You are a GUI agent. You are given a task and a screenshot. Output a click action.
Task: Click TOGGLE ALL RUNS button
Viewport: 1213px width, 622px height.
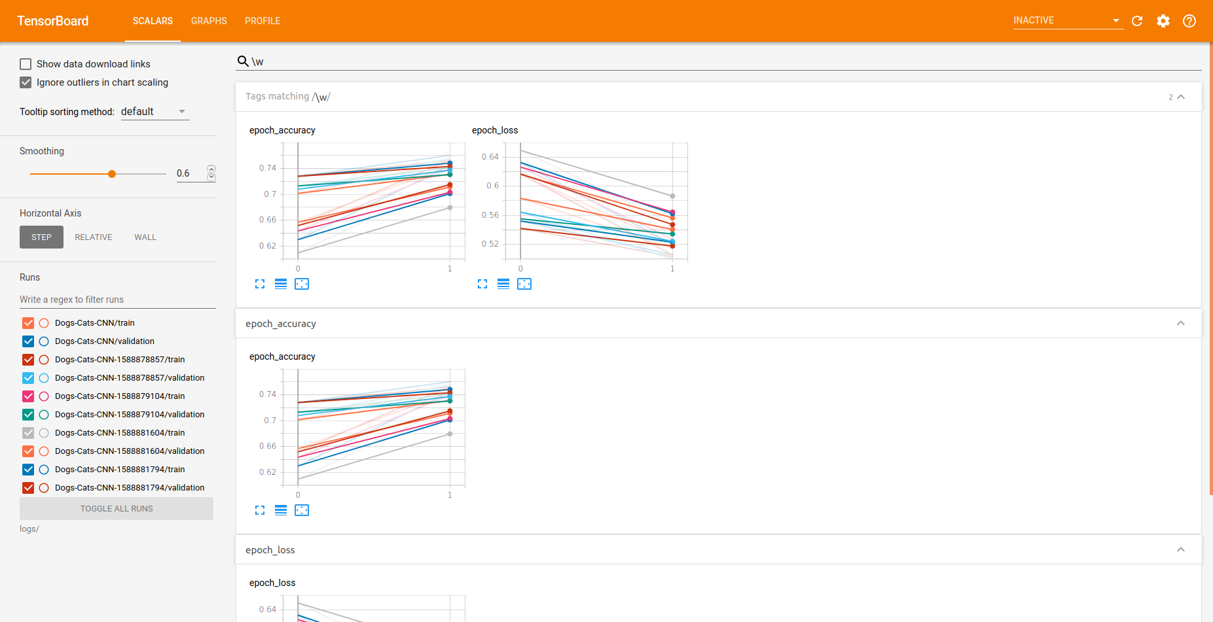(x=117, y=509)
